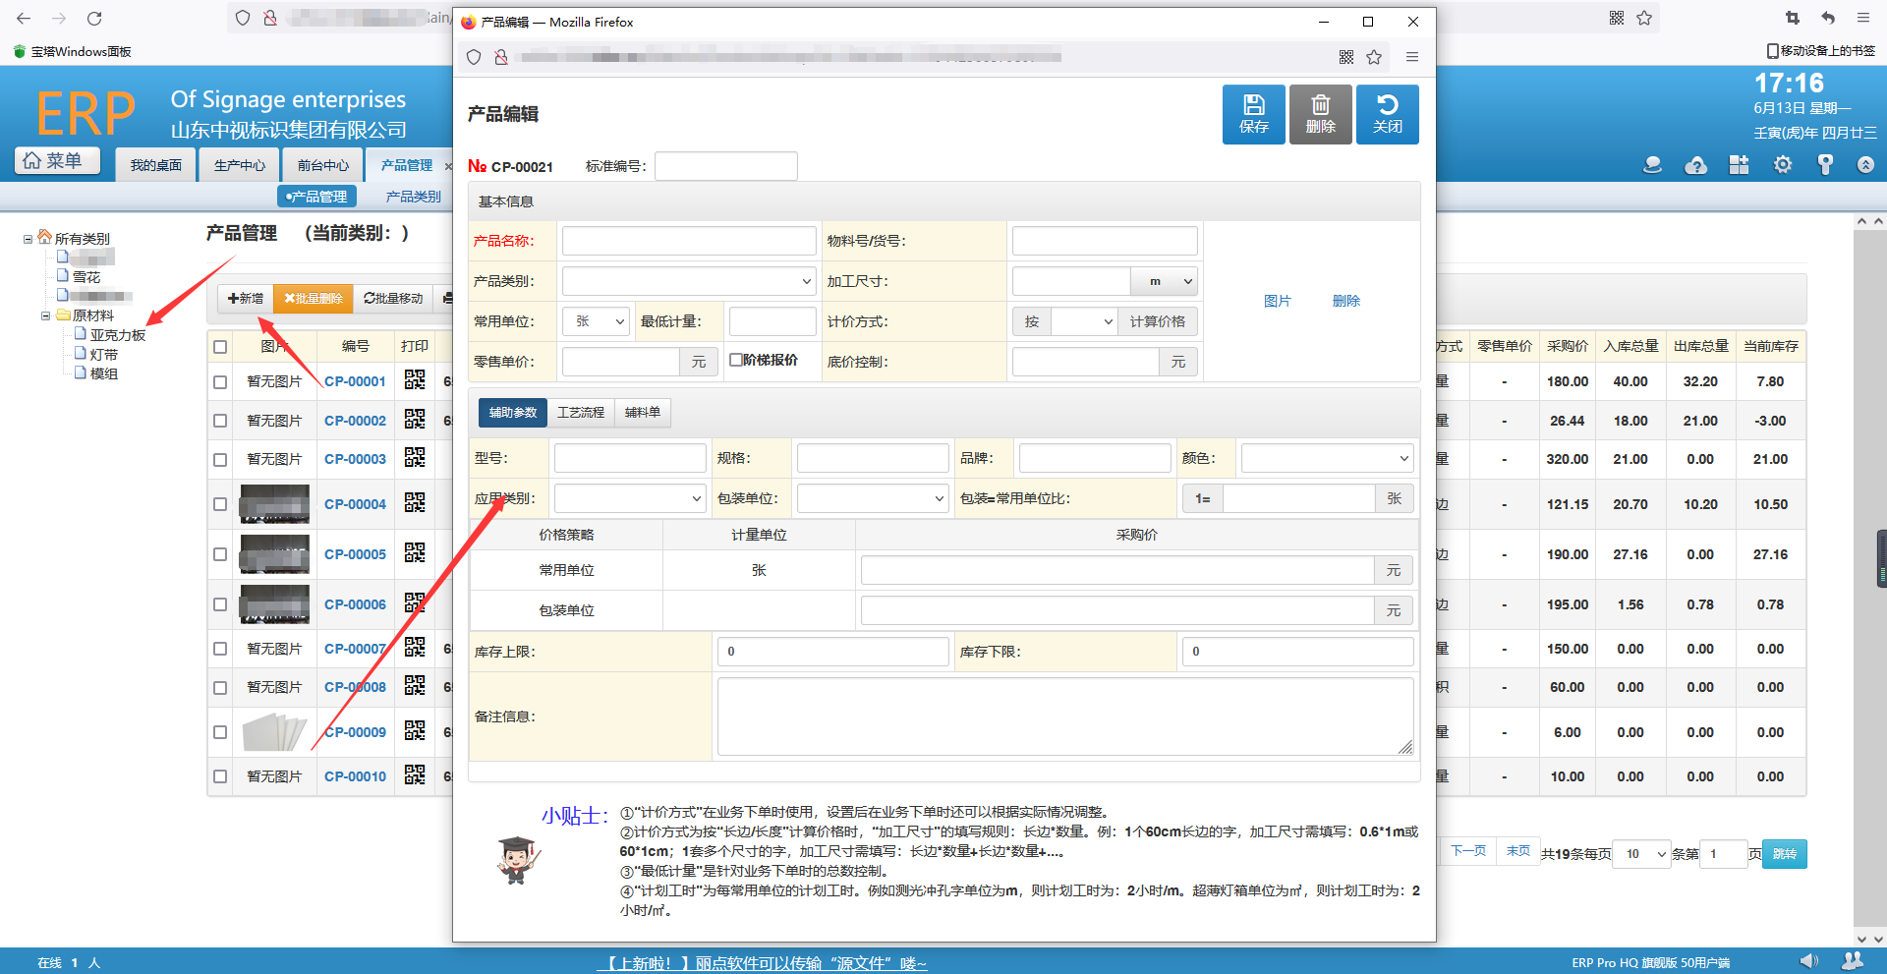Click the +新增 button
This screenshot has width=1887, height=974.
pos(246,298)
